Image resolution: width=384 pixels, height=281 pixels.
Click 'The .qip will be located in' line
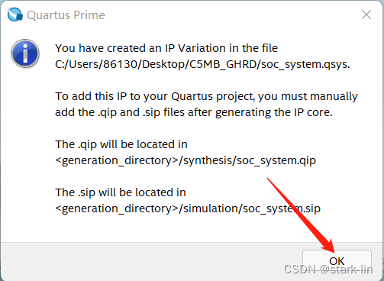tap(121, 144)
